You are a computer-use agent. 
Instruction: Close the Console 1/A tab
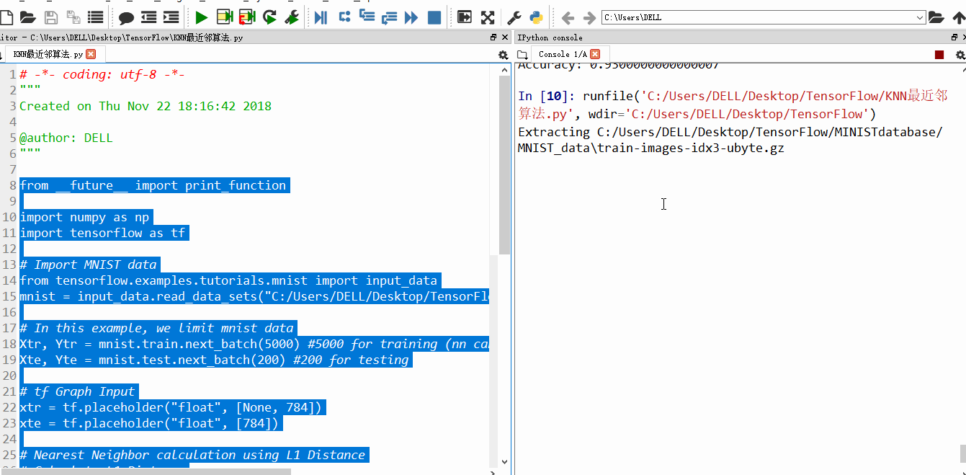594,54
